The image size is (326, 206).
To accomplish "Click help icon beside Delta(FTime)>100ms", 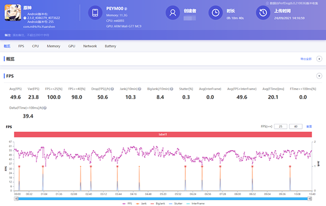I will click(x=45, y=108).
